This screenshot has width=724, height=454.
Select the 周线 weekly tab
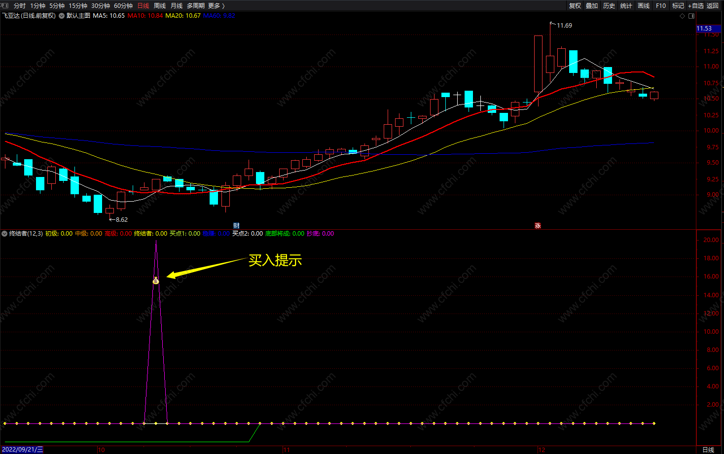[x=160, y=6]
